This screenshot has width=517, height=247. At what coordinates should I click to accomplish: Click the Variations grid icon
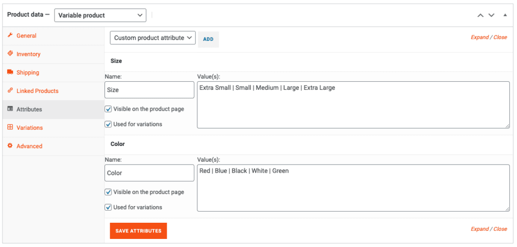click(x=10, y=127)
